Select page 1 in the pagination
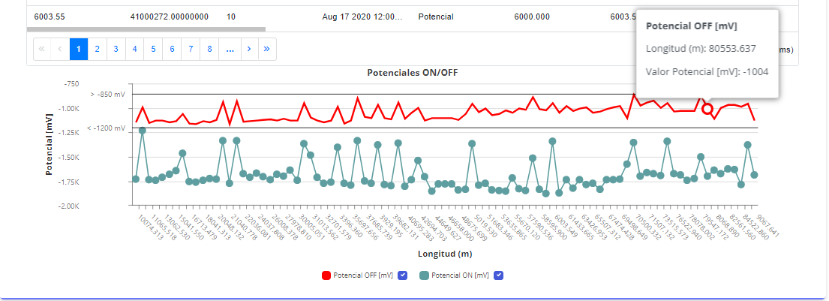This screenshot has width=829, height=301. tap(79, 49)
